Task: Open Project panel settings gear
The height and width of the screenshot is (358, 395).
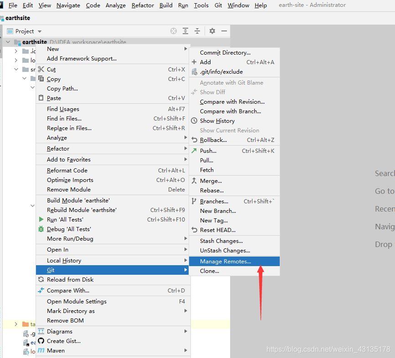Action: pyautogui.click(x=212, y=31)
